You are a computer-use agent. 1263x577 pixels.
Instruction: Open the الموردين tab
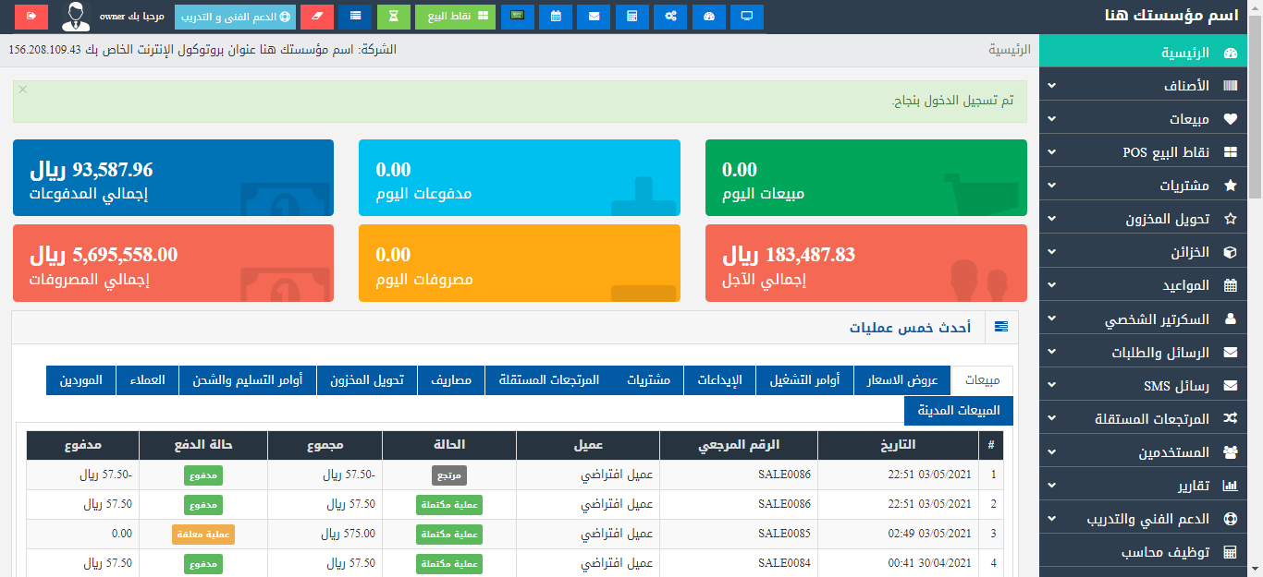[80, 380]
